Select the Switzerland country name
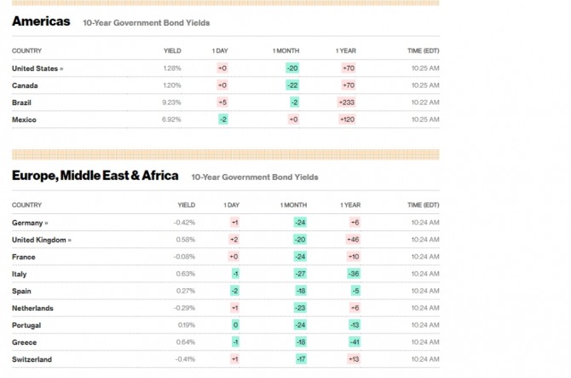The width and height of the screenshot is (571, 378). pos(32,359)
